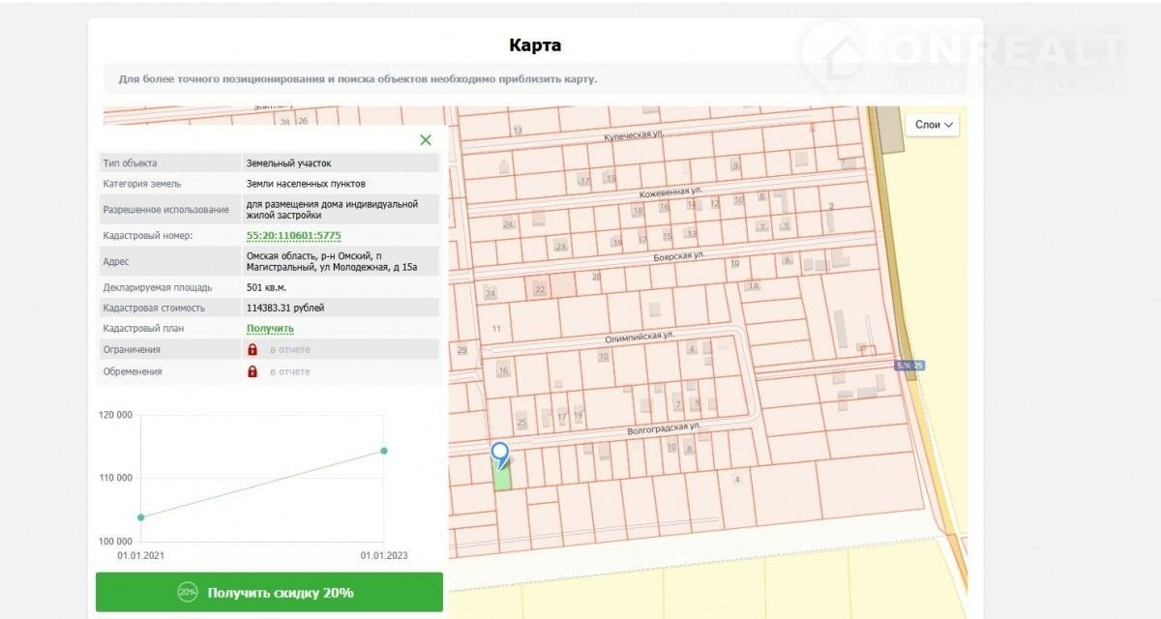
Task: Click the lock icon beside Обременения
Action: pos(253,371)
